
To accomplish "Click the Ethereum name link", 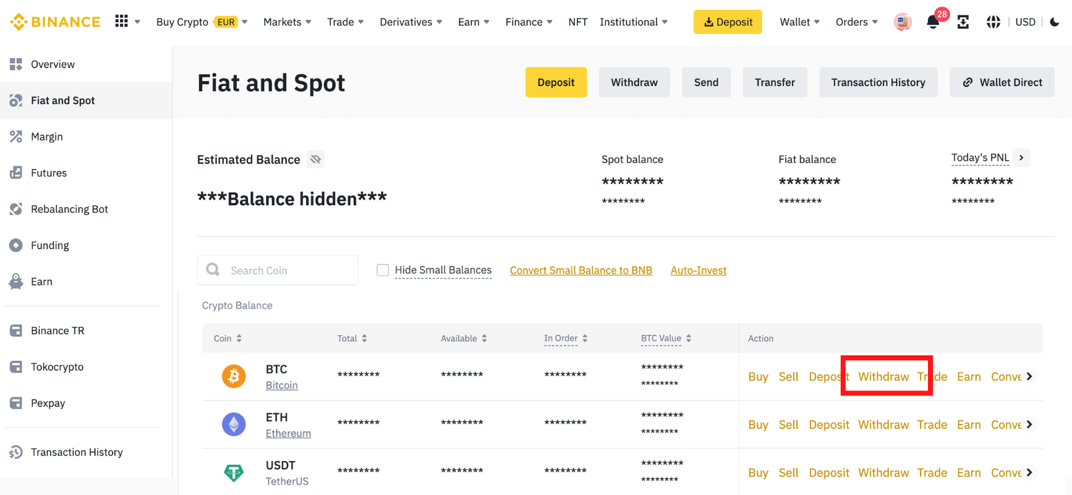I will click(288, 433).
